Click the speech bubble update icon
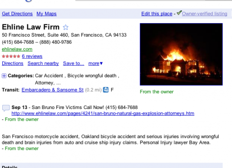Viewport: 232px width, 168px height. [x=6, y=108]
